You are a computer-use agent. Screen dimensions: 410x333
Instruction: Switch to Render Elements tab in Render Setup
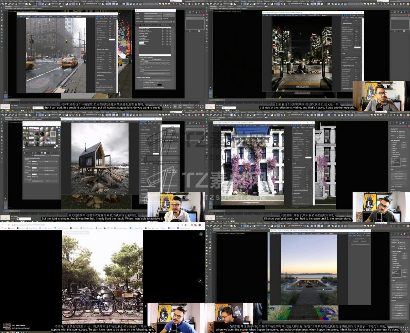point(165,25)
